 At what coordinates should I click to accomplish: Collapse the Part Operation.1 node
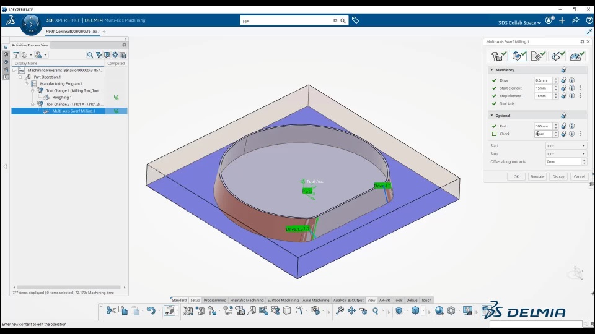click(x=20, y=77)
